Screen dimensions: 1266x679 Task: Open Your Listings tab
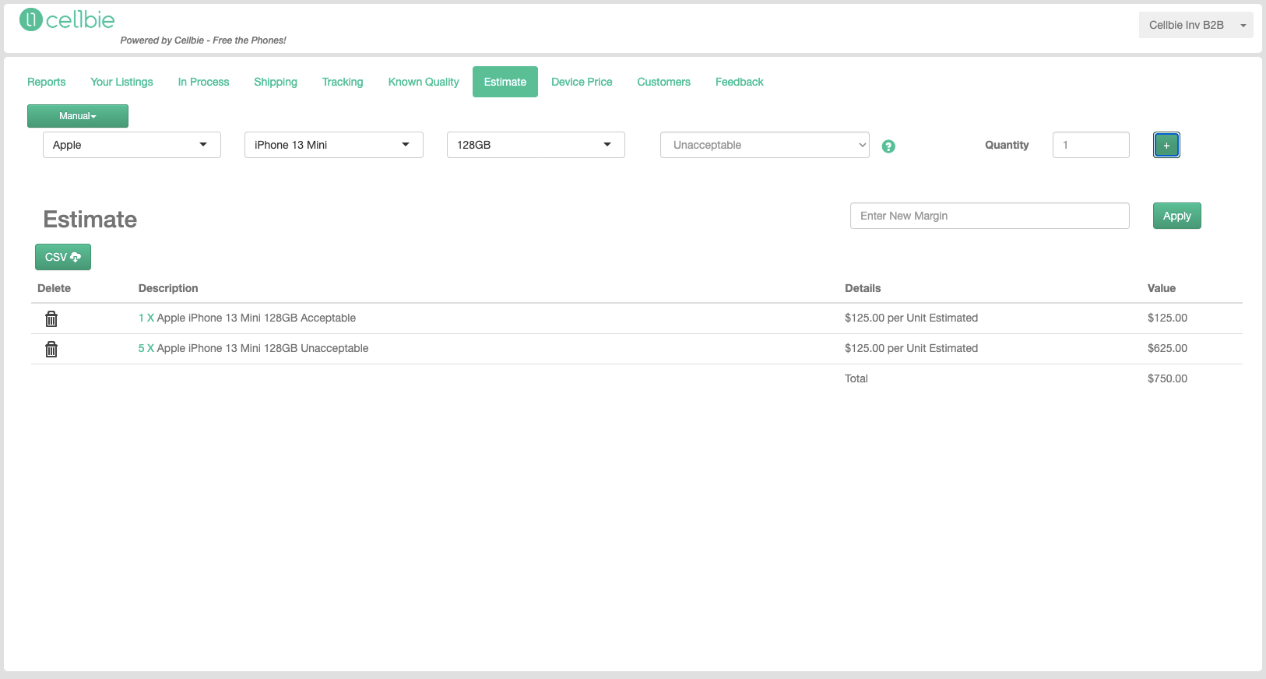click(x=121, y=82)
